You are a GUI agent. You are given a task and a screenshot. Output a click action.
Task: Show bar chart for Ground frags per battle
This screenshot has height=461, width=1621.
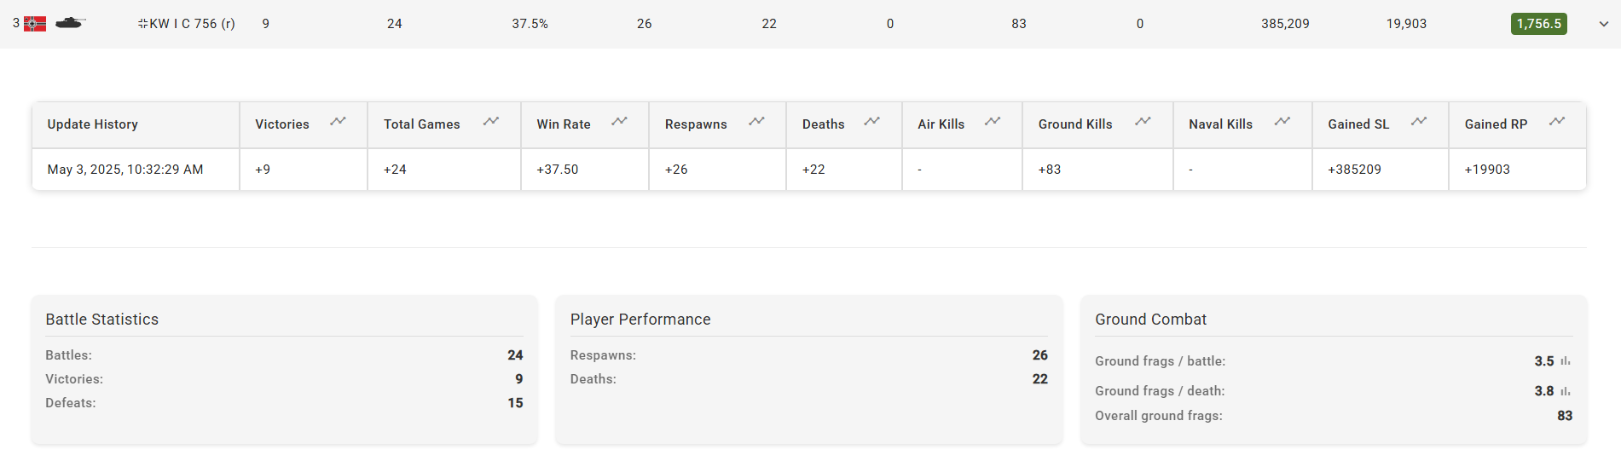pos(1566,361)
